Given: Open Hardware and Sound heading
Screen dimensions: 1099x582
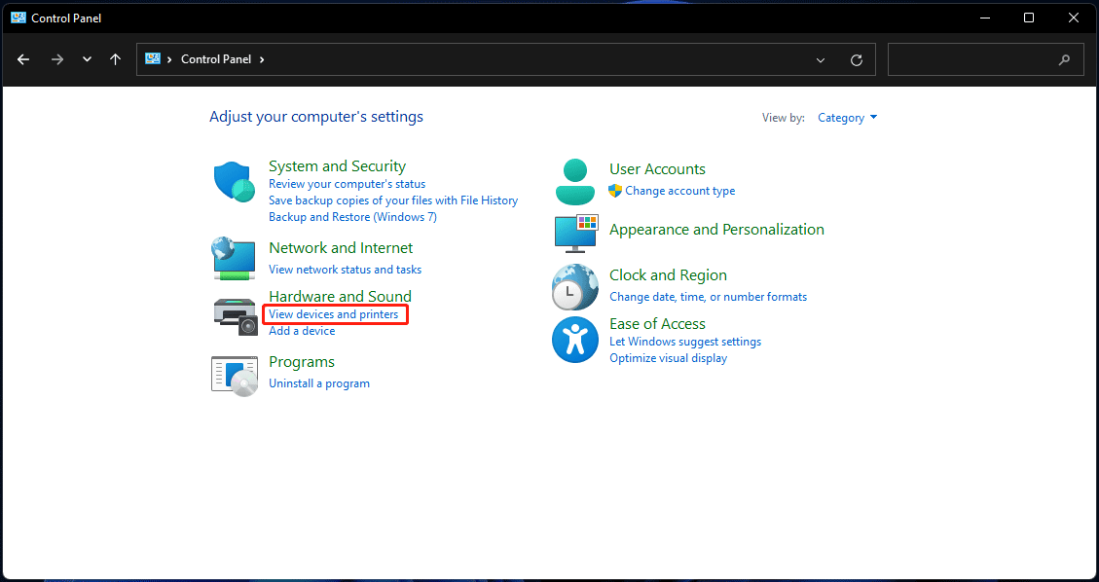Looking at the screenshot, I should (x=340, y=296).
